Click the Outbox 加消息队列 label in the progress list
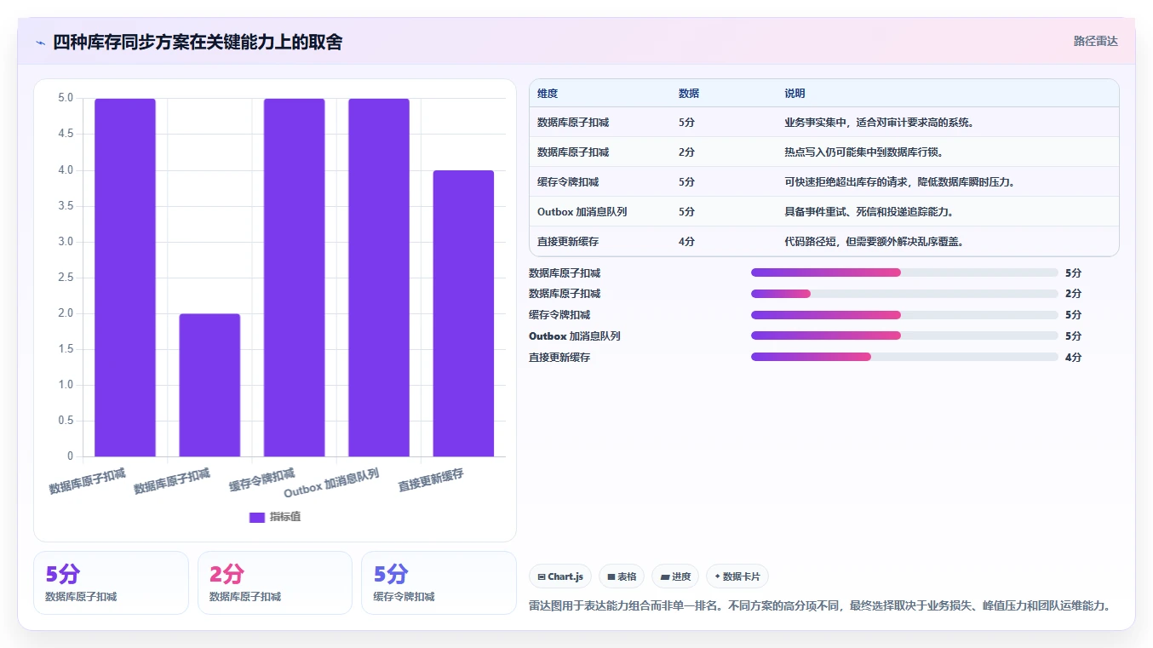 point(574,336)
